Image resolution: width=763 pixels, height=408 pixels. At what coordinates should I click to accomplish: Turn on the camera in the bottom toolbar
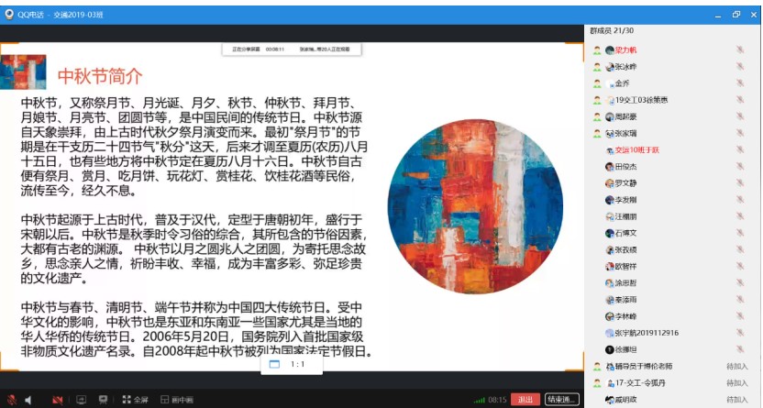click(x=58, y=400)
